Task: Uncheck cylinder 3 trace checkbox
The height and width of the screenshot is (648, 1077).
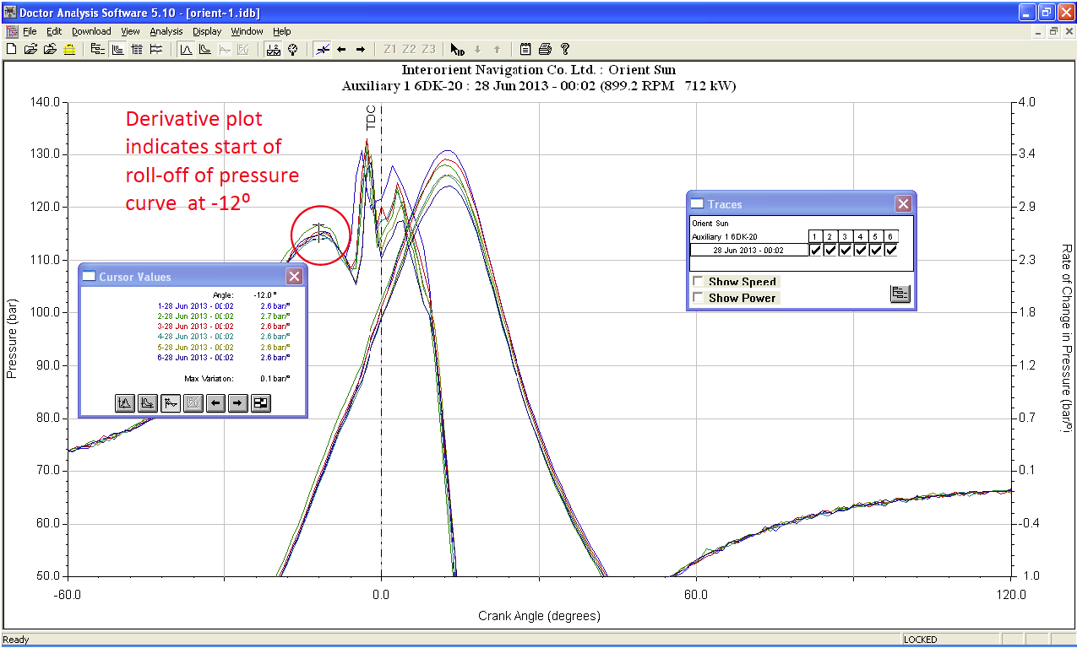Action: point(846,250)
